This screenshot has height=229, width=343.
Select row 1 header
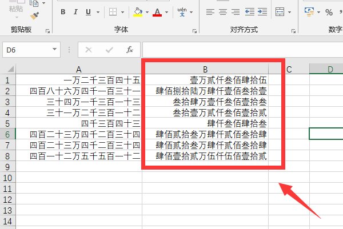coord(7,80)
